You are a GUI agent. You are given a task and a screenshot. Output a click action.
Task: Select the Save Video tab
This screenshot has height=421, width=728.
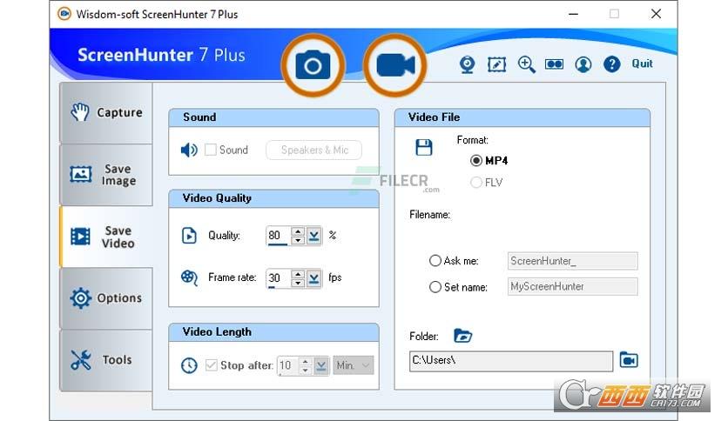(106, 237)
